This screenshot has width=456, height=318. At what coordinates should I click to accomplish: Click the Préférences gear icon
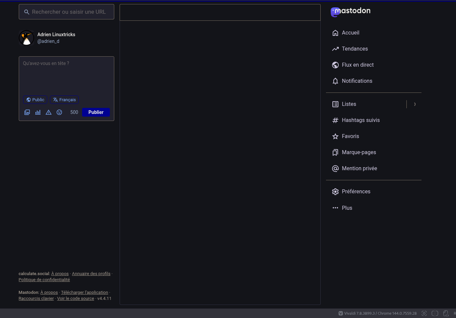(335, 192)
